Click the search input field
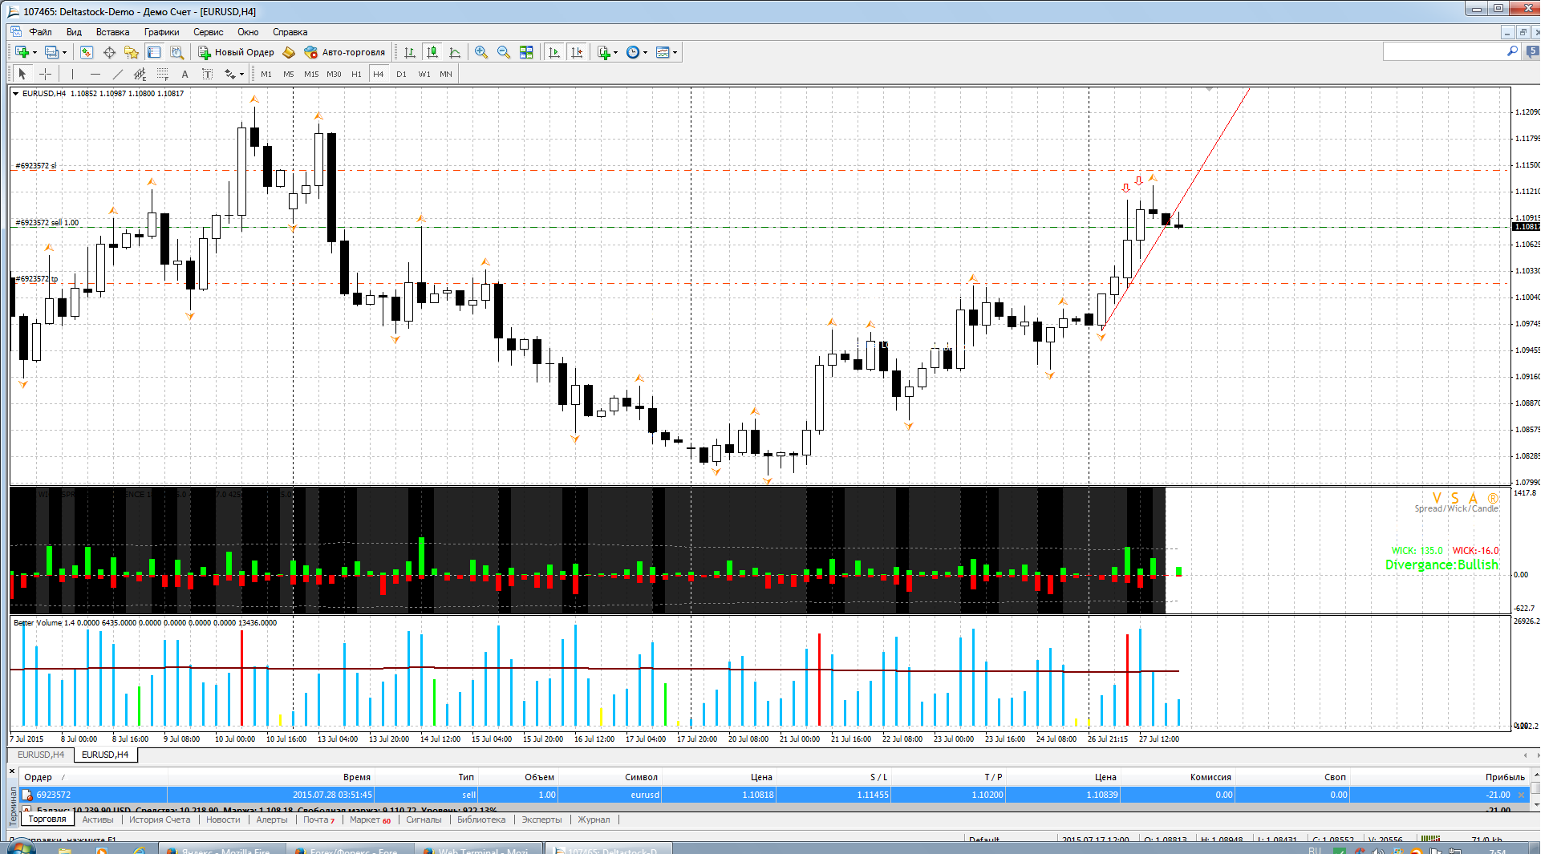The width and height of the screenshot is (1553, 854). pos(1444,51)
